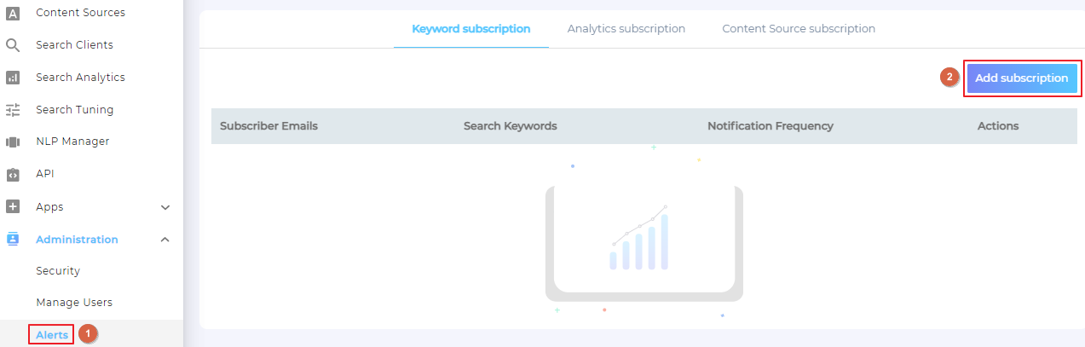Go to Manage Users page
Image resolution: width=1085 pixels, height=347 pixels.
point(74,303)
